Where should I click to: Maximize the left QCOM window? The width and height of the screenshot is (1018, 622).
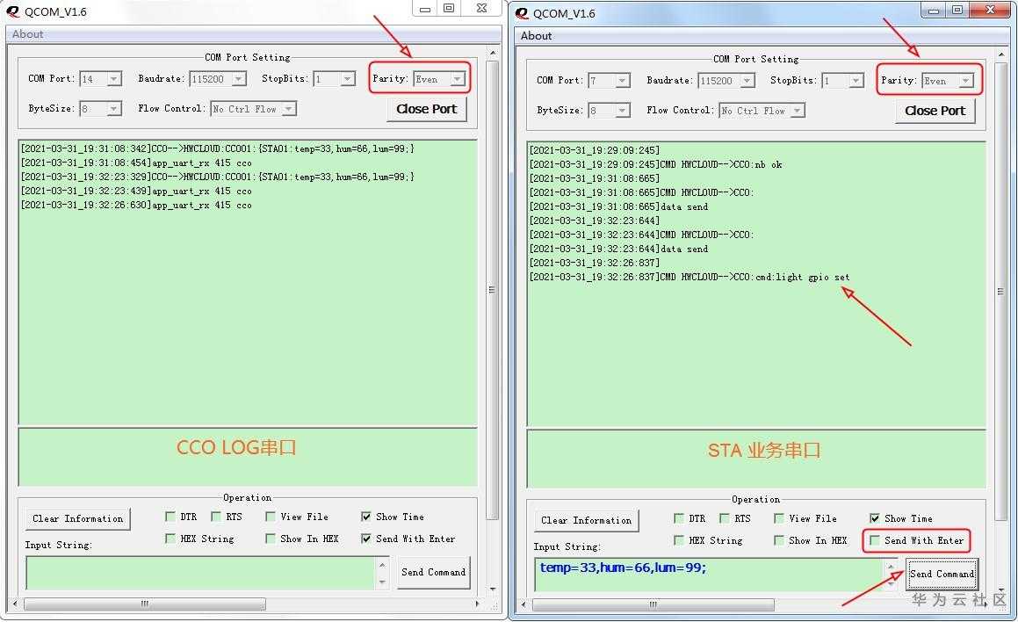(449, 8)
